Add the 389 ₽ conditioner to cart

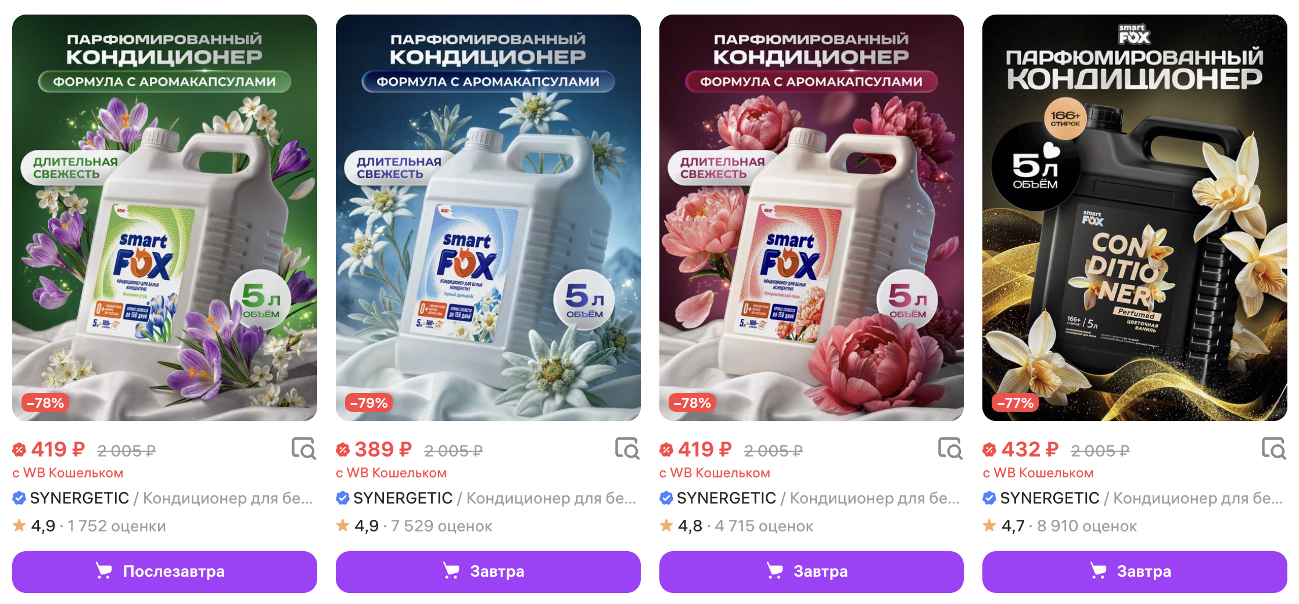(488, 571)
